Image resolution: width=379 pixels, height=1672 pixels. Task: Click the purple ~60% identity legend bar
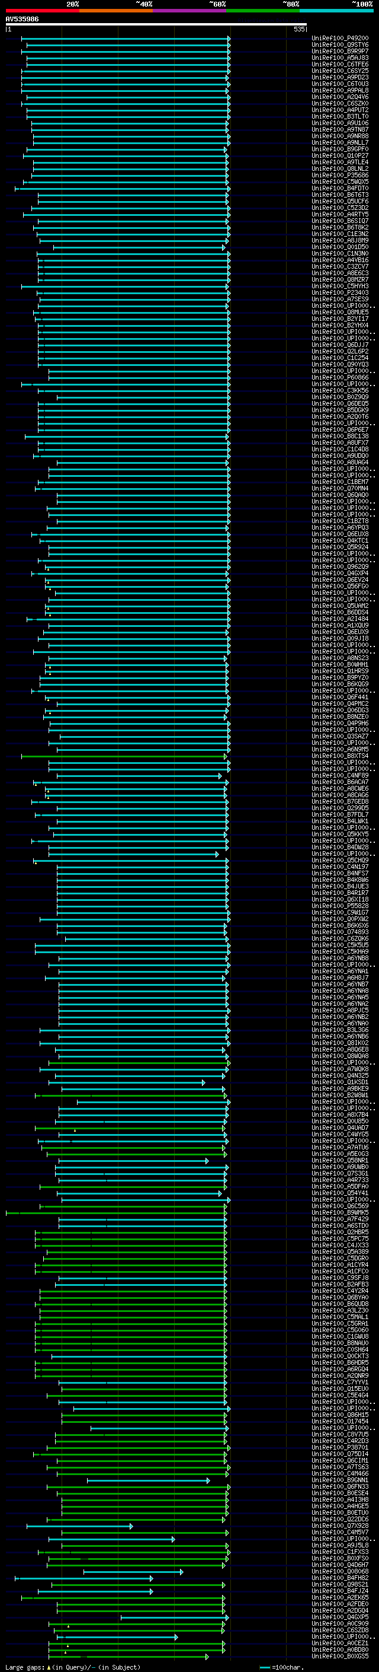point(189,11)
